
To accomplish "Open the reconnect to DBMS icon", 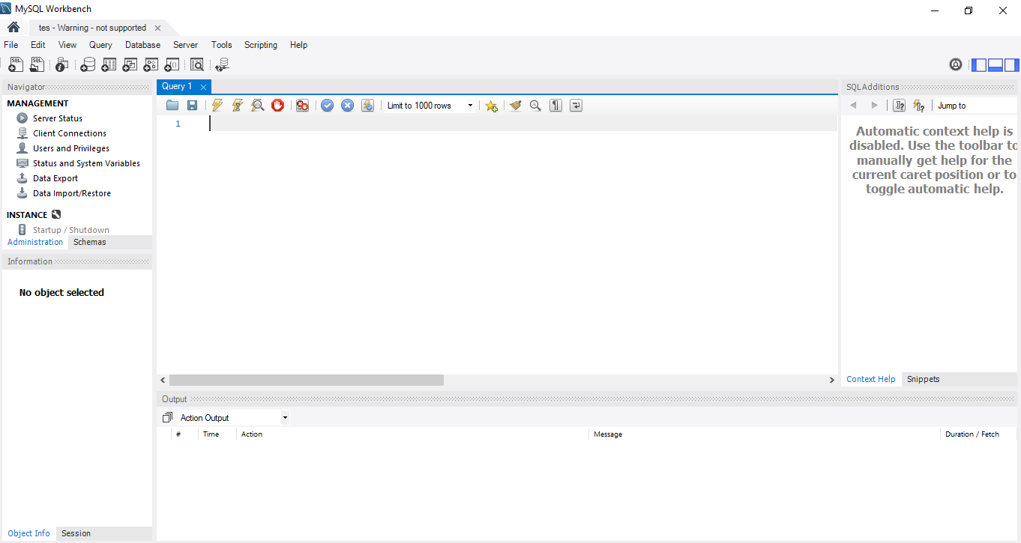I will coord(222,65).
